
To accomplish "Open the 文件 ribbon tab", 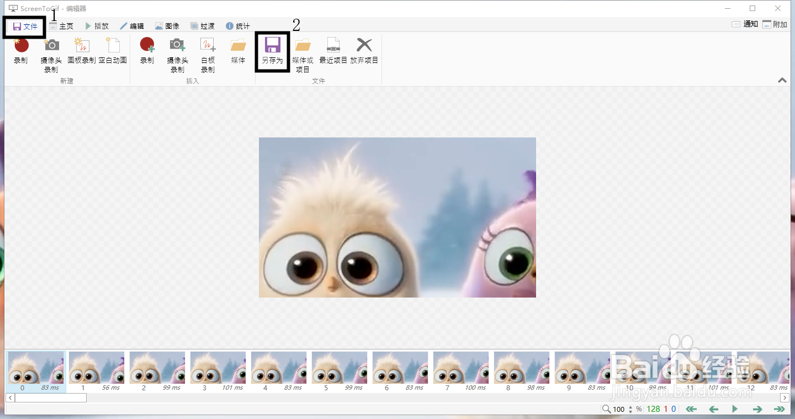I will [25, 26].
